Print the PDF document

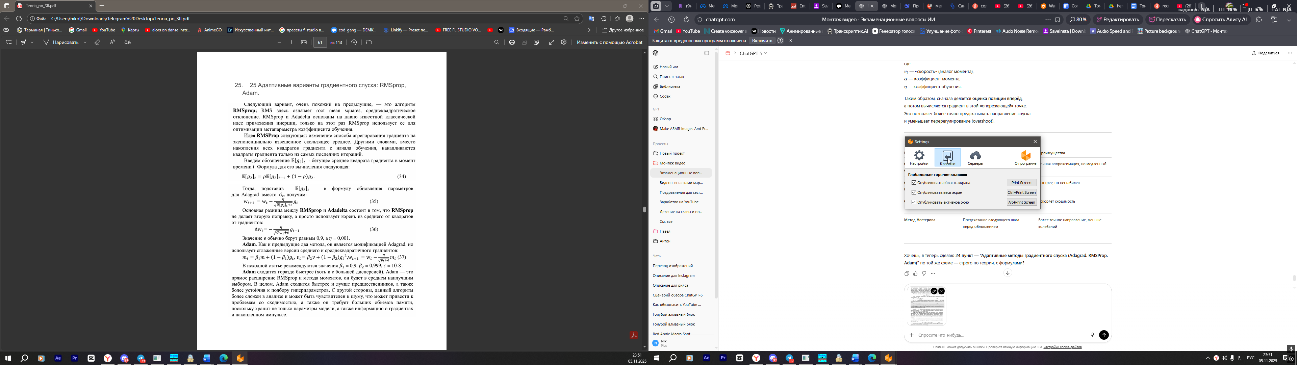click(512, 42)
